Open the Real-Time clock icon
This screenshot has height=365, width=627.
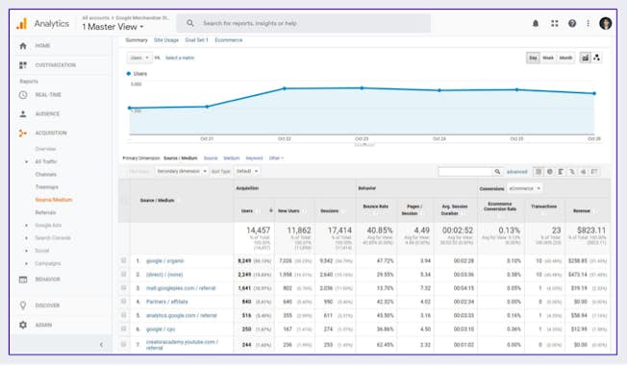(x=23, y=95)
